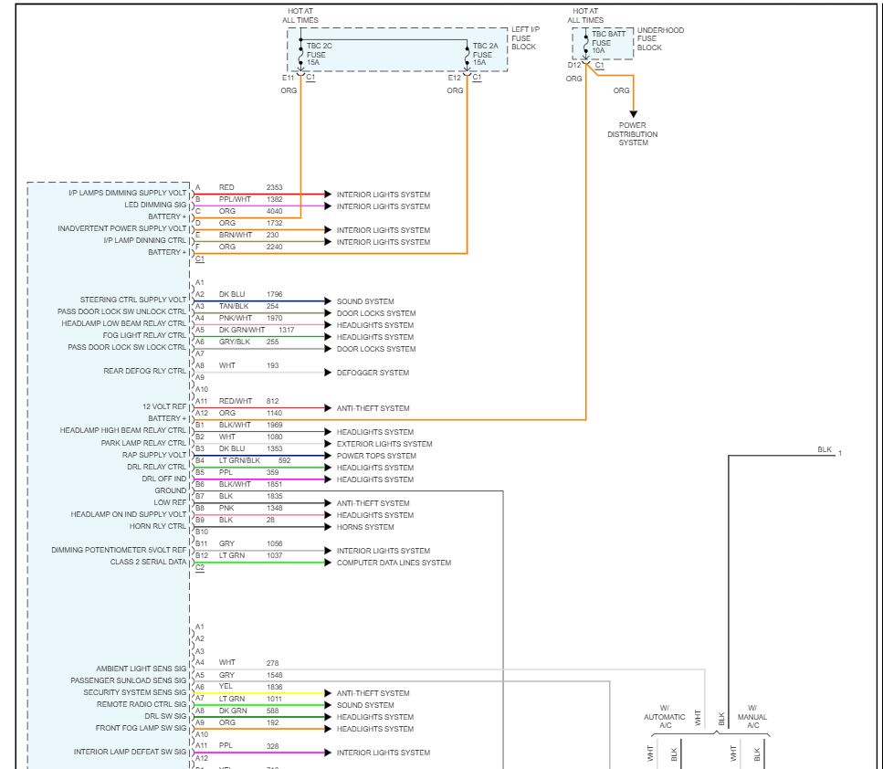
Task: Click wire circuit number 4040
Action: coord(274,211)
